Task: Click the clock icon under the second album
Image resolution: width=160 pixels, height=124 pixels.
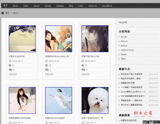Action: coord(46,61)
